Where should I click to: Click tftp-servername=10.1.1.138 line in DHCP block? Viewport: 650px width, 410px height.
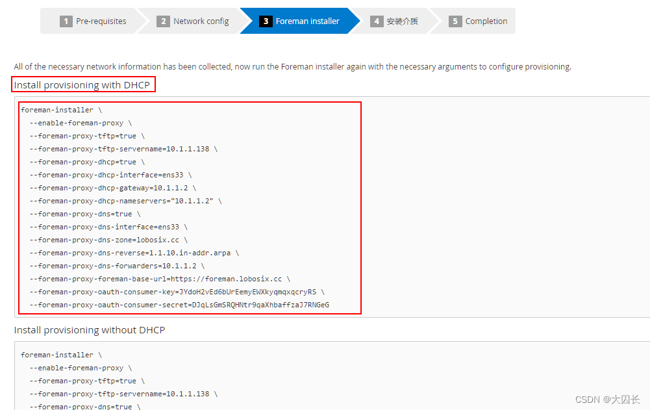(x=123, y=149)
